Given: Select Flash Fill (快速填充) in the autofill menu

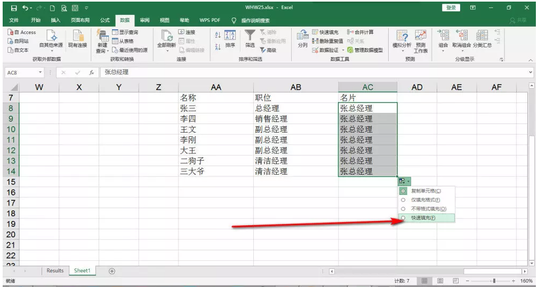Looking at the screenshot, I should point(426,218).
